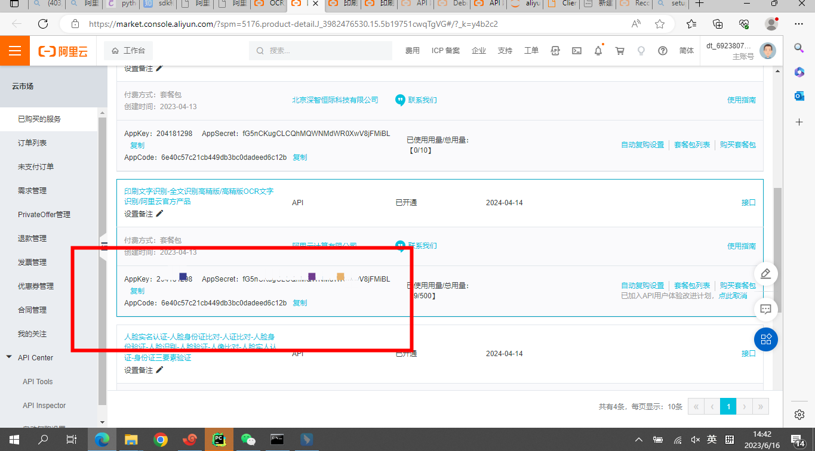Open the 工单 menu
Viewport: 815px width, 451px height.
pyautogui.click(x=531, y=51)
